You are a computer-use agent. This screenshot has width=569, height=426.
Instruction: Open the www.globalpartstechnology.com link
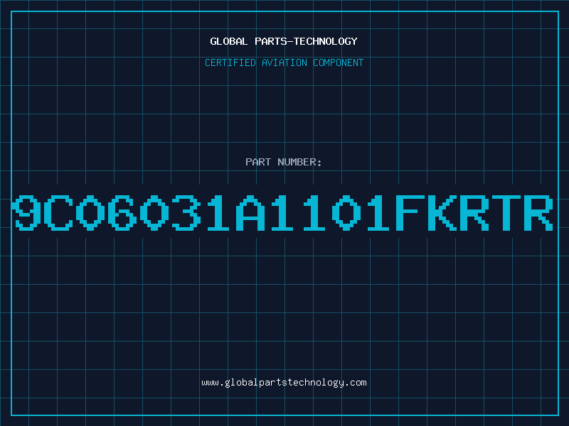pyautogui.click(x=284, y=383)
